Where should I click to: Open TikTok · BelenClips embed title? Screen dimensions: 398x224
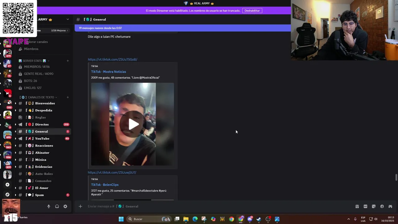105,184
